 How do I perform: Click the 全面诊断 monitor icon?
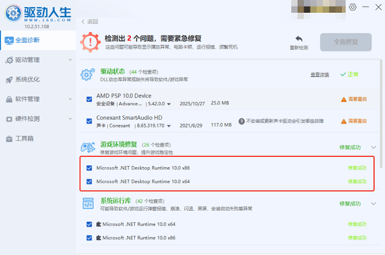click(9, 40)
